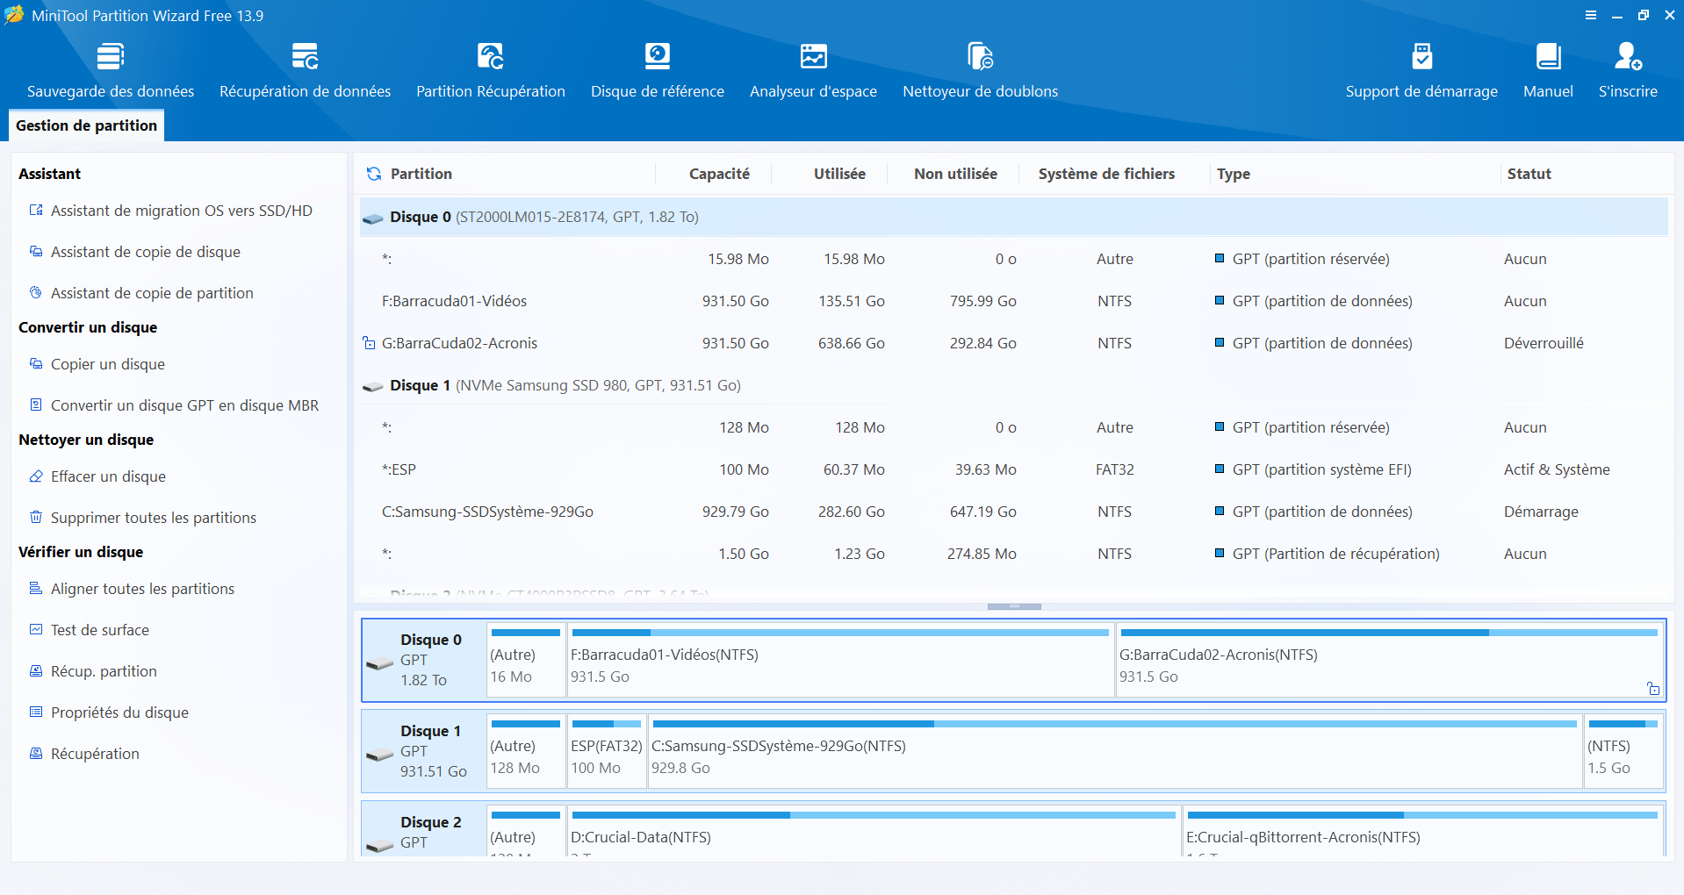The image size is (1684, 895).
Task: Switch to Gestion de partition tab
Action: 86,125
